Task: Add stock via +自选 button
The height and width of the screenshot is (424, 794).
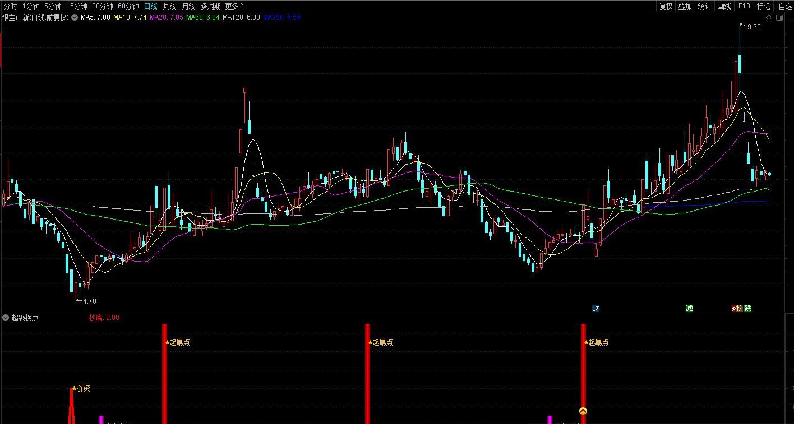Action: click(783, 6)
